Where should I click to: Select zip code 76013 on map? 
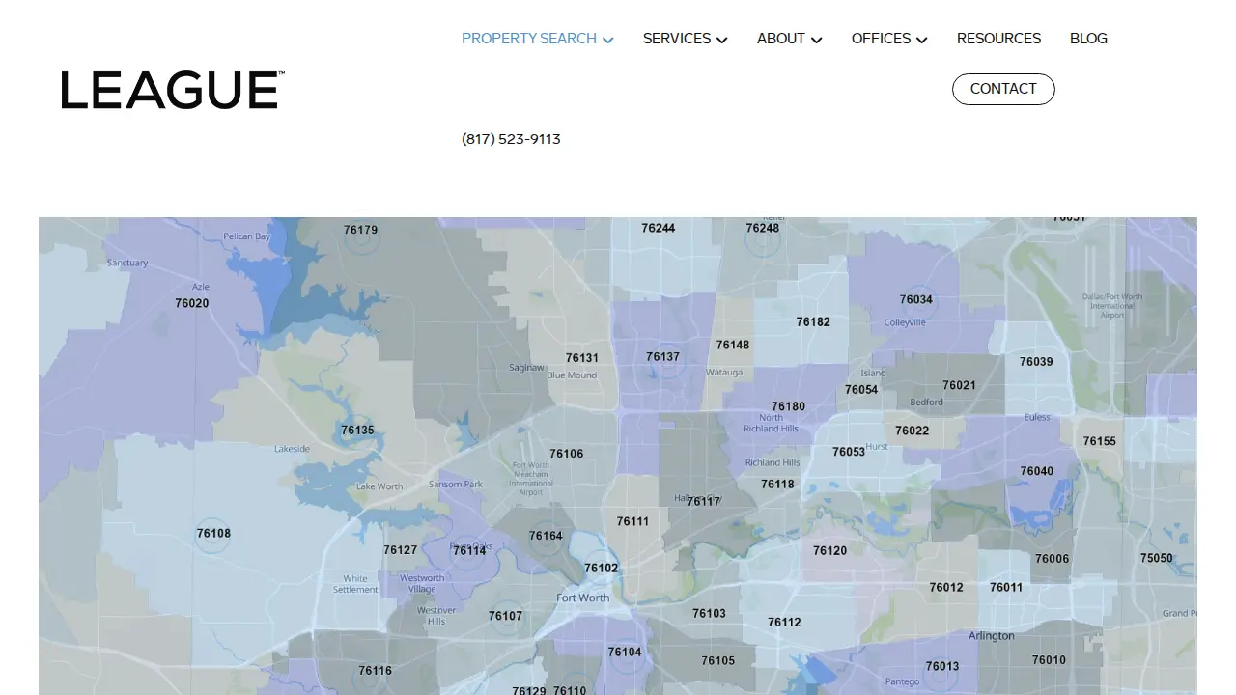tap(941, 666)
